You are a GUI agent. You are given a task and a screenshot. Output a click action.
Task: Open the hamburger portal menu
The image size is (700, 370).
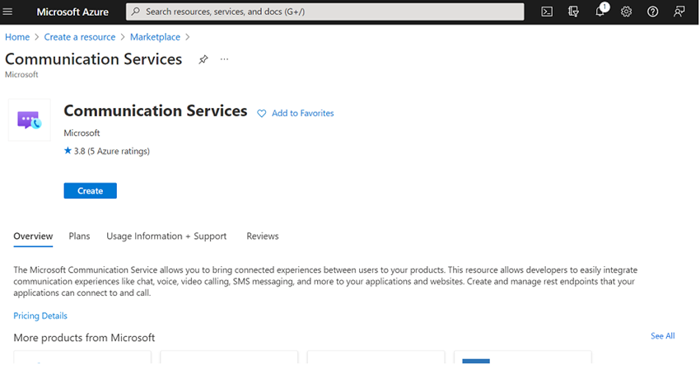point(7,12)
